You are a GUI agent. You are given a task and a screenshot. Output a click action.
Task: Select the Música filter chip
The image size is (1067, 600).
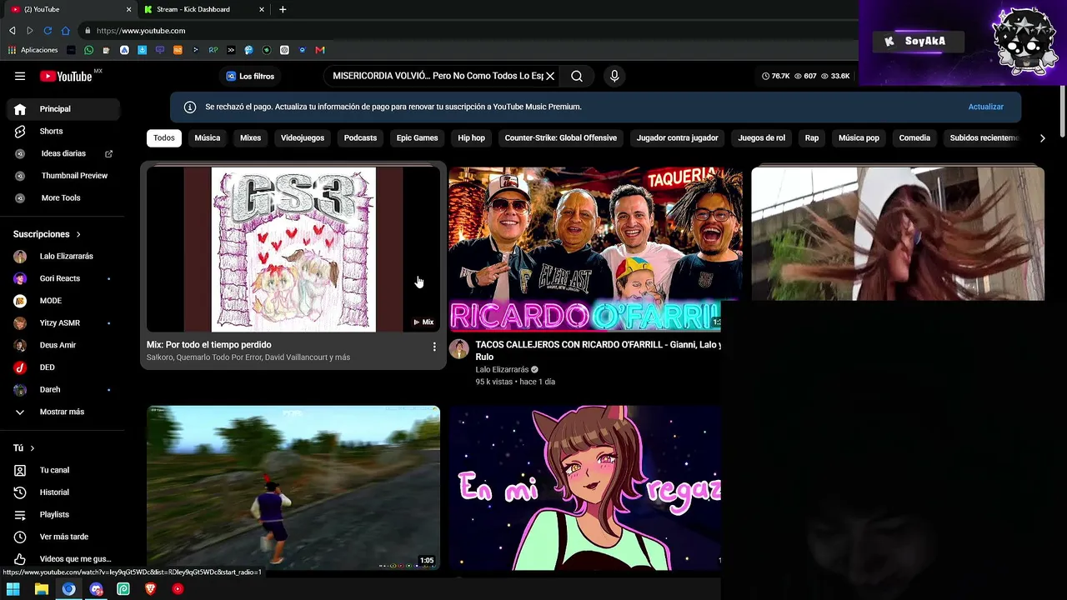208,138
